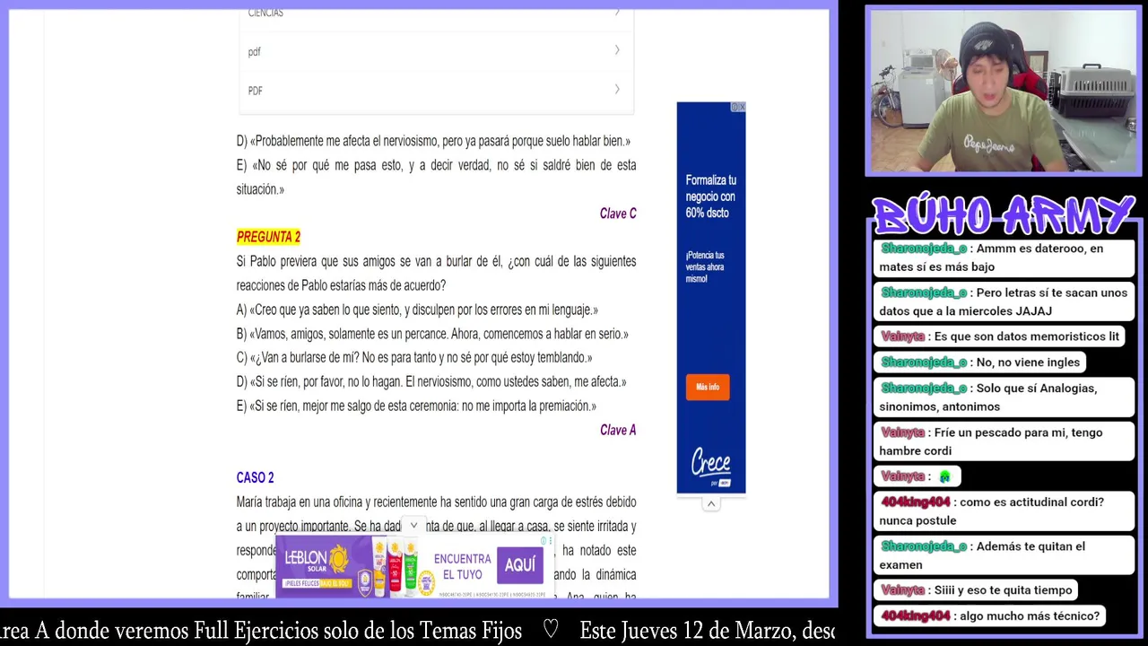Expand the lowercase 'pdf' row chevron
This screenshot has height=646, width=1148.
point(617,50)
